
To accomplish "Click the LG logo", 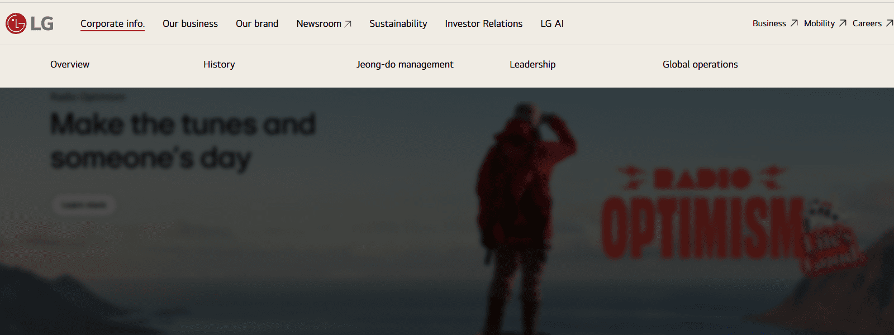I will pyautogui.click(x=30, y=23).
